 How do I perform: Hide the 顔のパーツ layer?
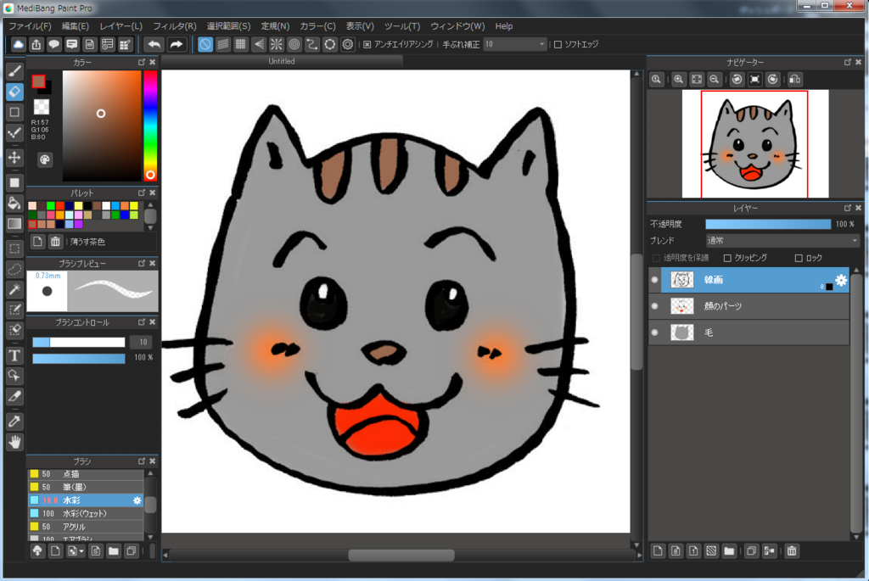(x=654, y=305)
